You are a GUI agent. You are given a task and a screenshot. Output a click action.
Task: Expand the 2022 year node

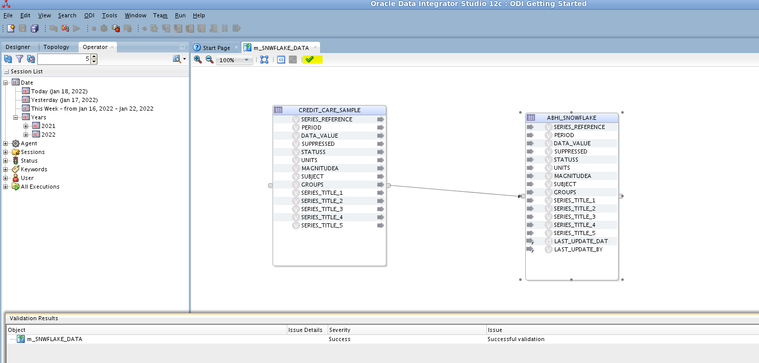pyautogui.click(x=26, y=135)
